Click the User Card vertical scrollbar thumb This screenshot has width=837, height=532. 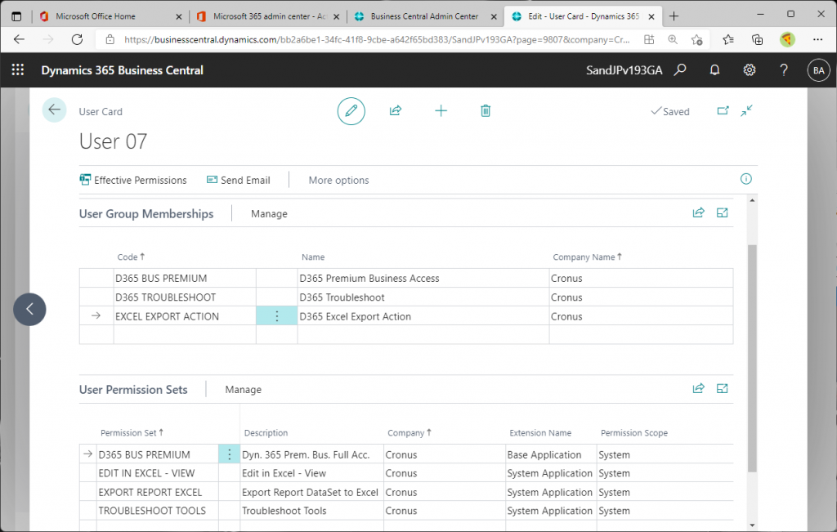[752, 359]
